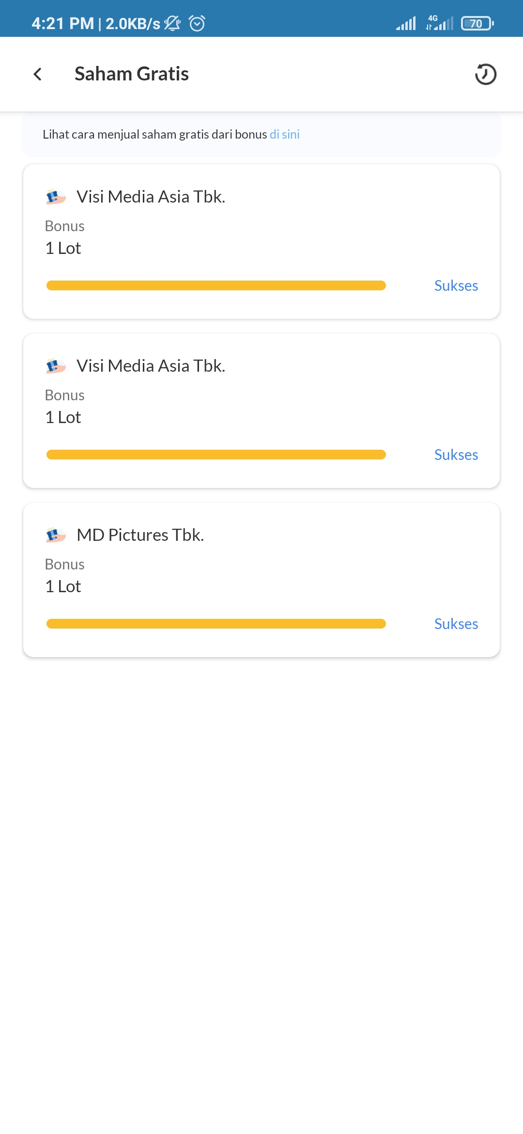This screenshot has height=1134, width=523.
Task: Tap the alarm clock status bar icon
Action: [197, 23]
